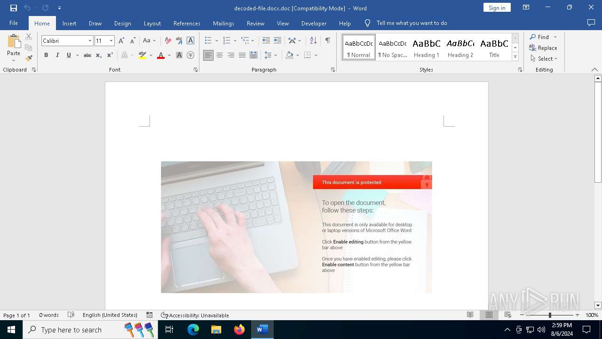The image size is (602, 339).
Task: Click the Character Shading icon
Action: click(x=179, y=55)
